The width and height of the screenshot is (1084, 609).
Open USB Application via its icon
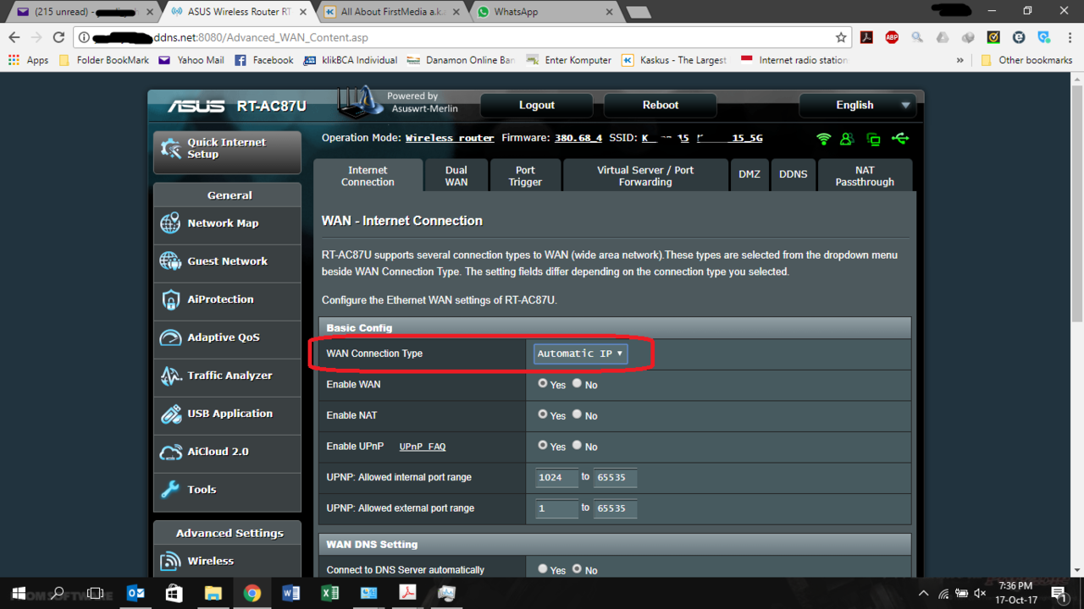[170, 414]
